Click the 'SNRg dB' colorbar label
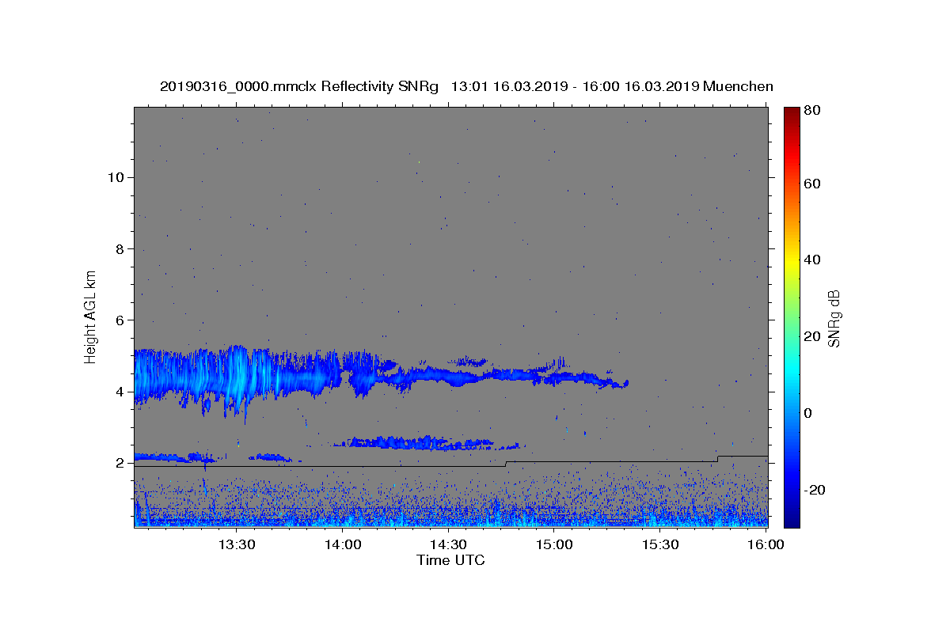The image size is (950, 633). (834, 318)
